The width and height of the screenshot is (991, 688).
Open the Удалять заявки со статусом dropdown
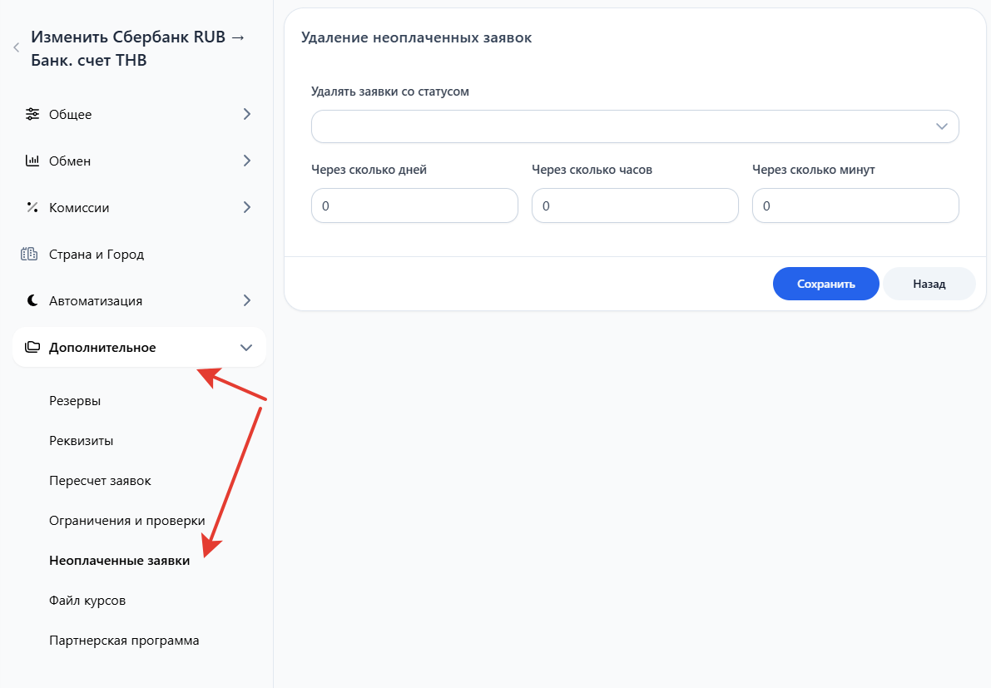[635, 126]
